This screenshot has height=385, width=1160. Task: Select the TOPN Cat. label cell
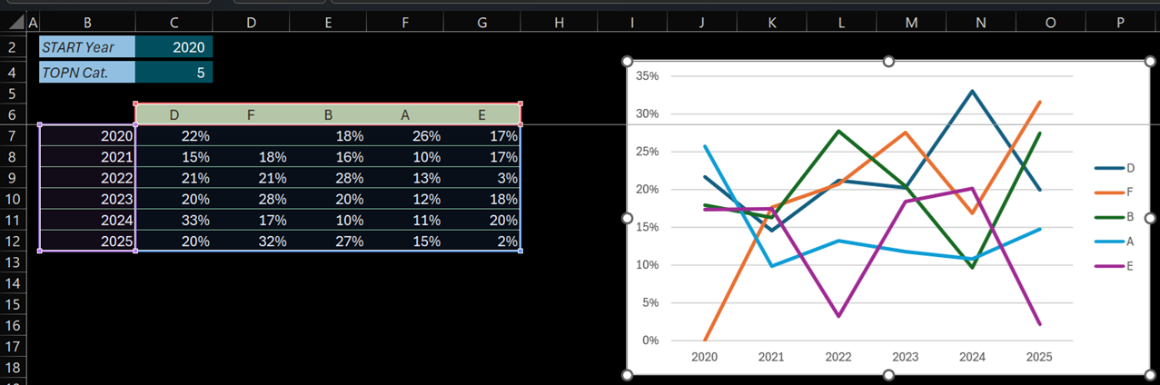87,72
